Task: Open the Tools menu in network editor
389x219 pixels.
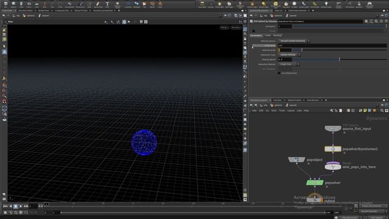Action: [x=282, y=111]
